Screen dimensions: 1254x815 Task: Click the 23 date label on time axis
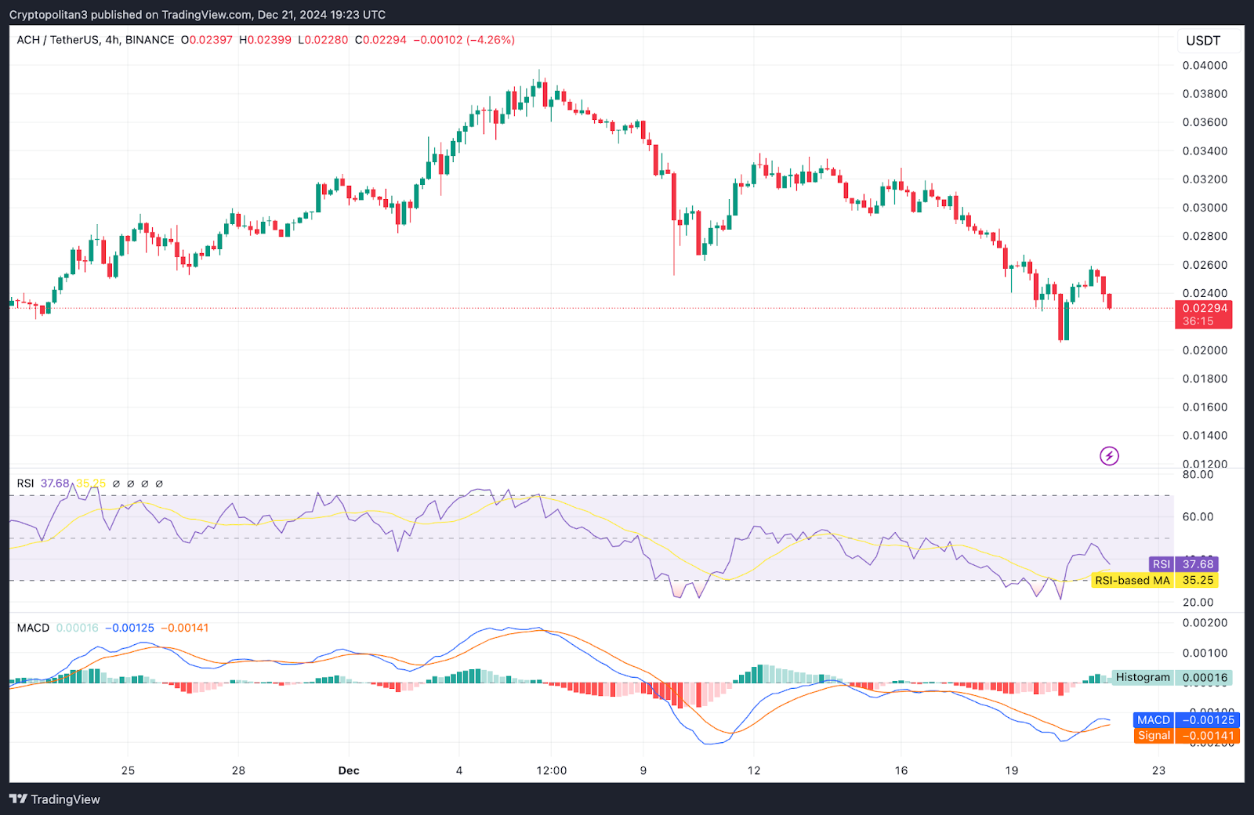[x=1159, y=771]
